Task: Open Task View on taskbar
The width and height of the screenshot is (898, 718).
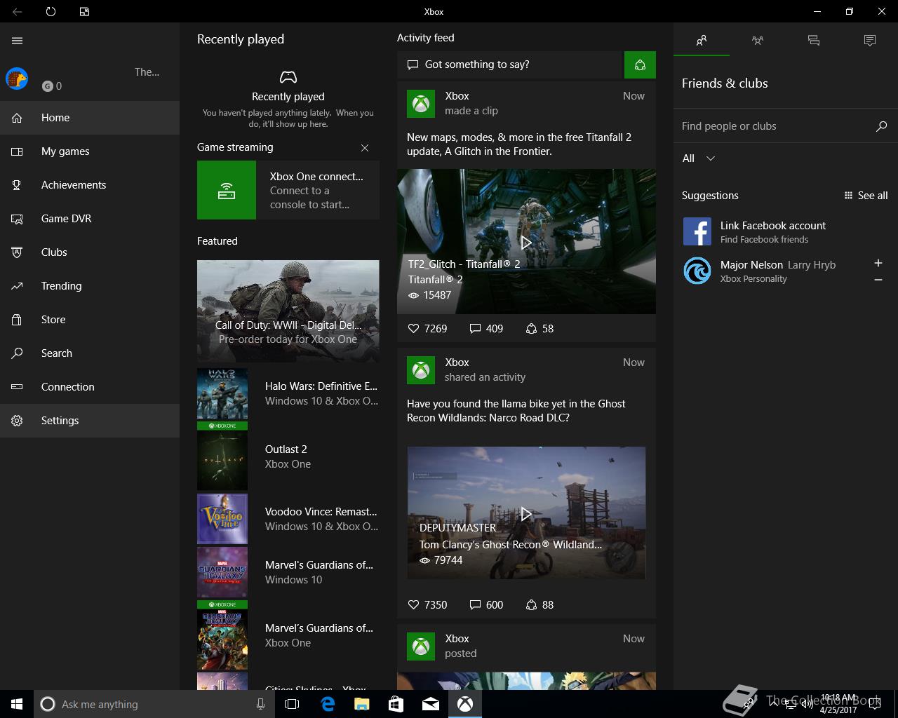Action: [292, 704]
